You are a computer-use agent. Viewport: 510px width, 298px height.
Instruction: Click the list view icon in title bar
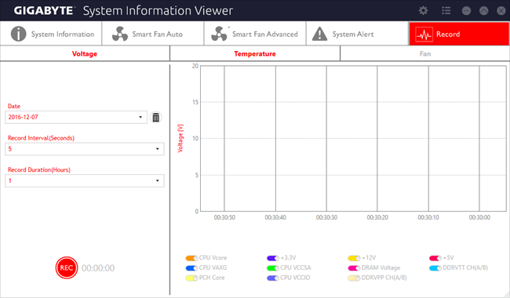(x=446, y=11)
